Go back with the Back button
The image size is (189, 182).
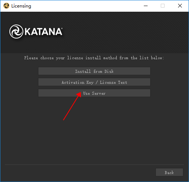point(169,172)
